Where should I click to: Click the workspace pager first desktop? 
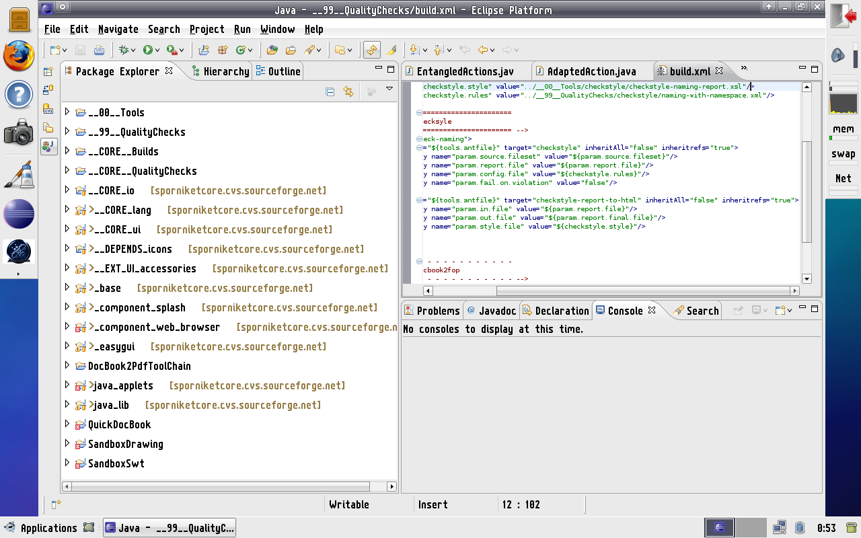coord(720,528)
